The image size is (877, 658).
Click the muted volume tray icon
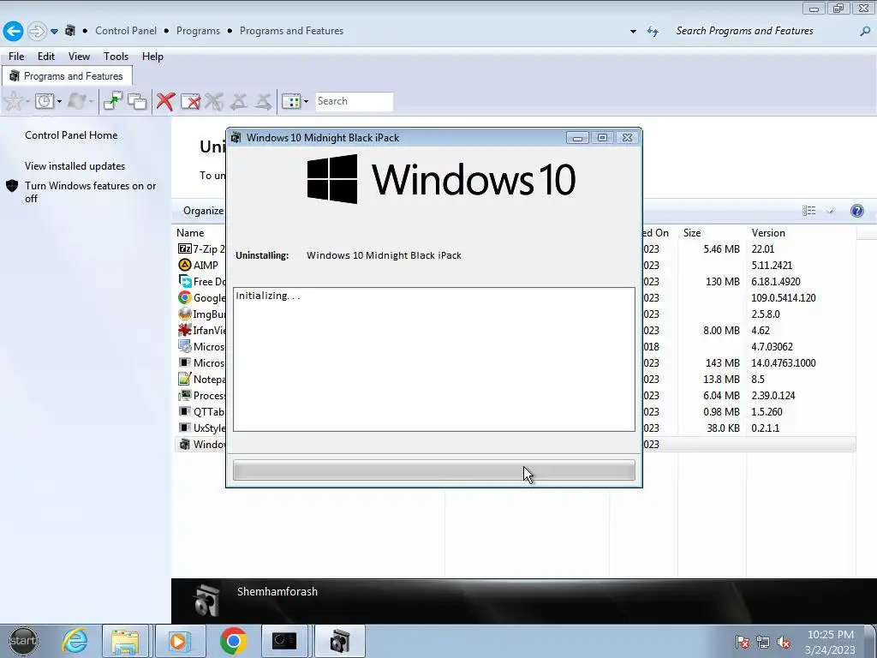785,643
